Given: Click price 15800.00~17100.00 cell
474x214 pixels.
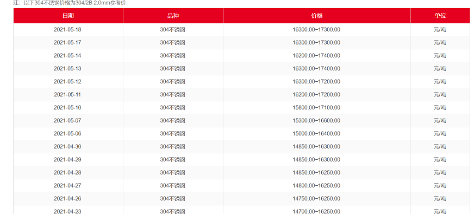Looking at the screenshot, I should (316, 108).
